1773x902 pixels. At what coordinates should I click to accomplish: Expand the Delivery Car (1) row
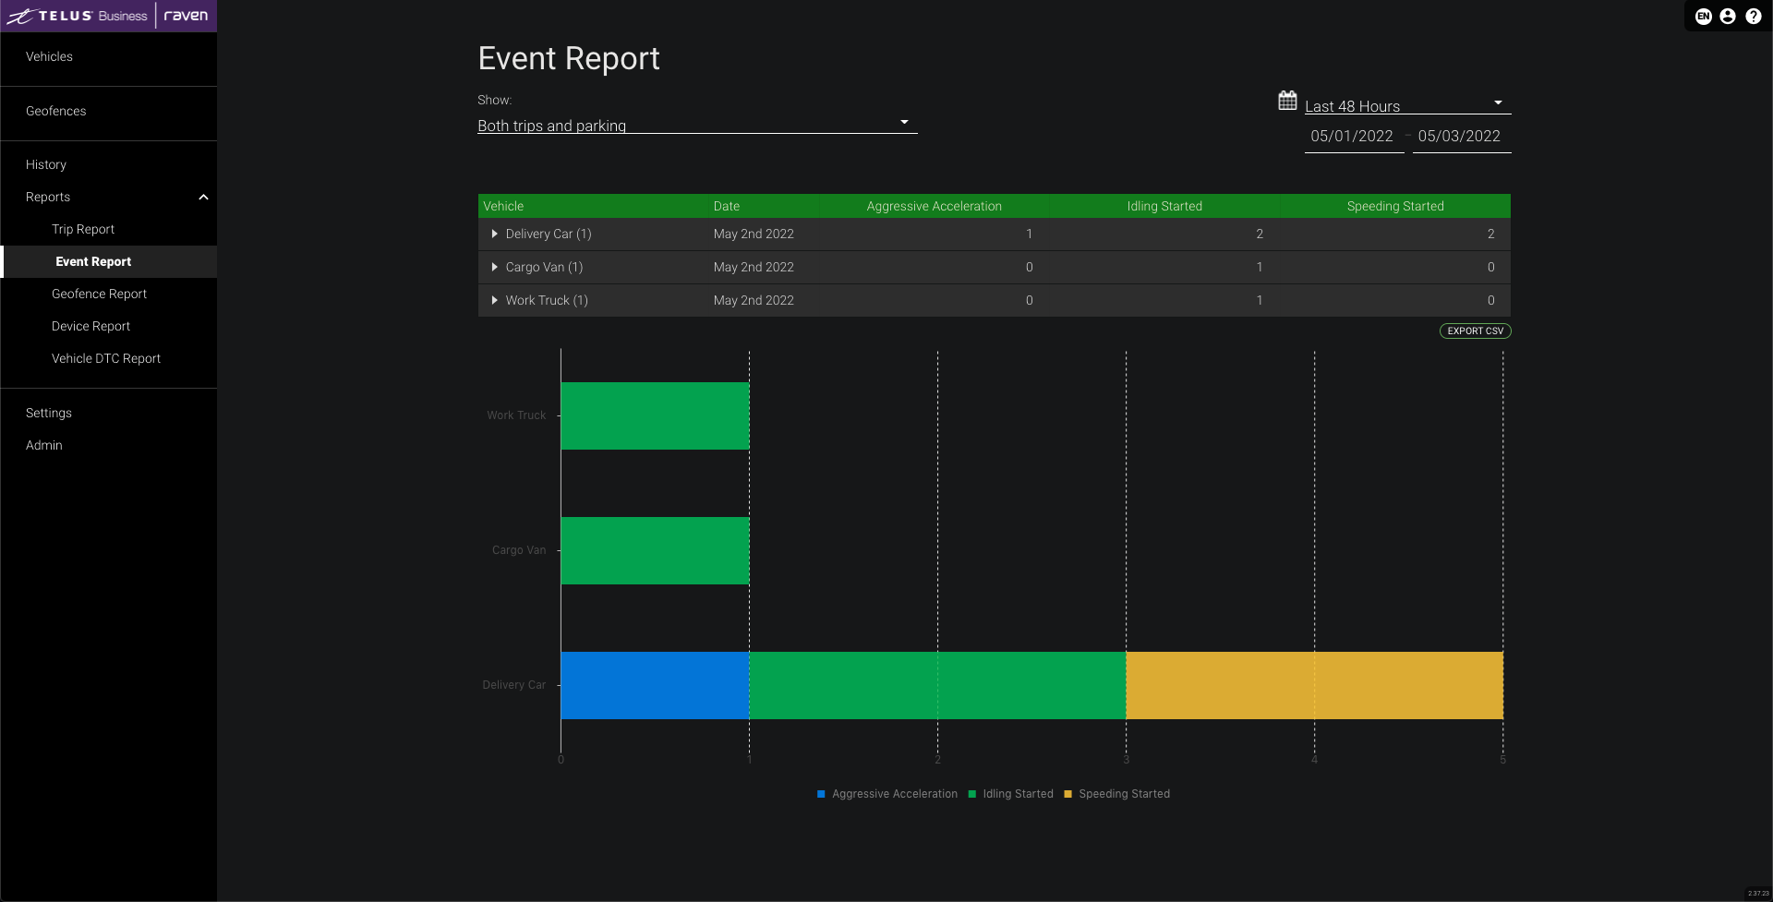point(495,234)
